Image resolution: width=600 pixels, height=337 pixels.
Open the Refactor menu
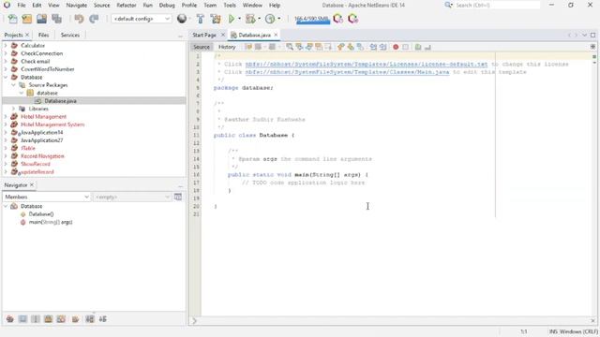[x=127, y=6]
